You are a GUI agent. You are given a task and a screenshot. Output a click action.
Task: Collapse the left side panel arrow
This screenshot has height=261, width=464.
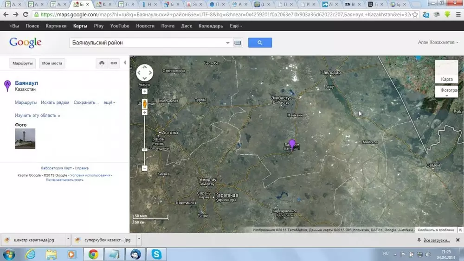tap(124, 63)
